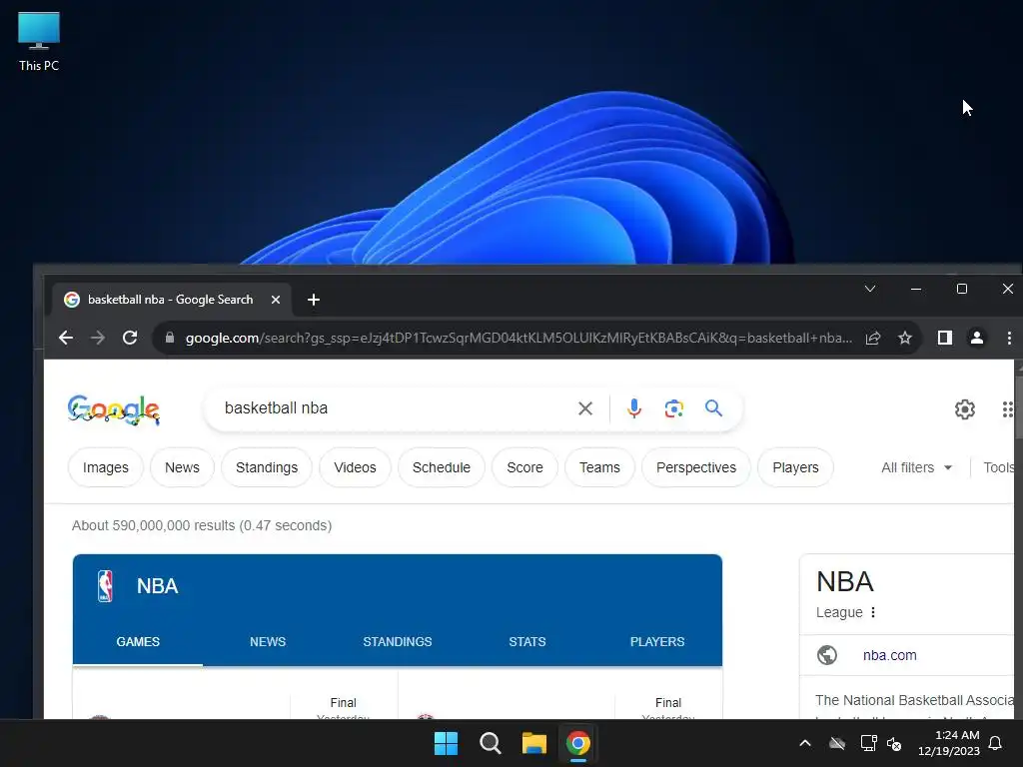
Task: Start voice search with microphone icon
Action: click(634, 408)
